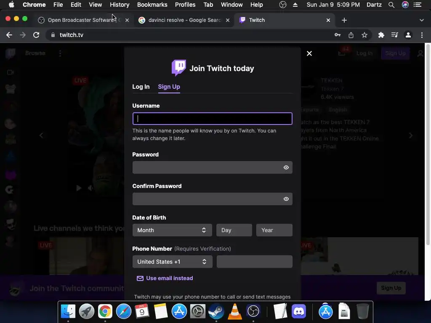Open Siri from the menu bar
Screen dimensions: 431x323
point(405,5)
